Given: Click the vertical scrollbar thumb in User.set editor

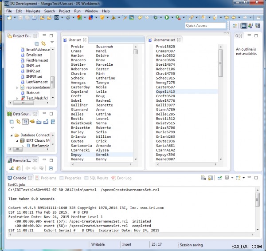Looking at the screenshot, I should click(x=135, y=52).
